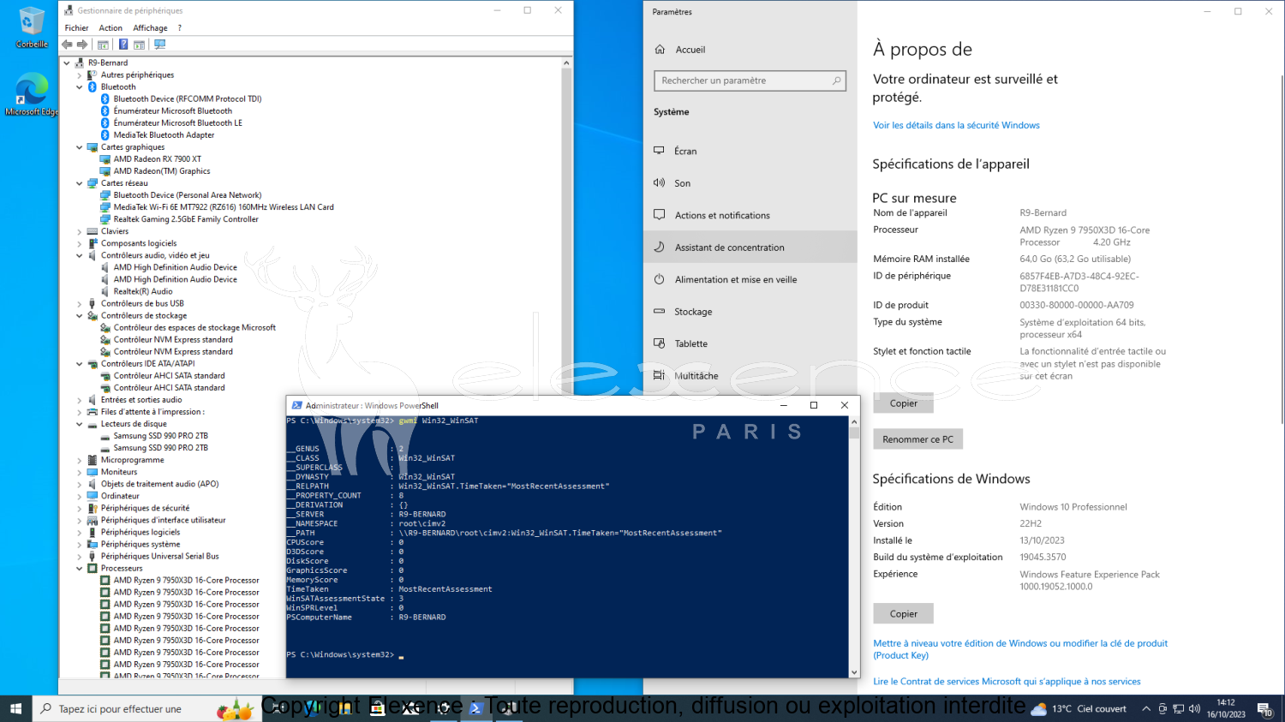Click the Device Manager vertical scrollbar
Image resolution: width=1285 pixels, height=722 pixels.
[x=566, y=368]
